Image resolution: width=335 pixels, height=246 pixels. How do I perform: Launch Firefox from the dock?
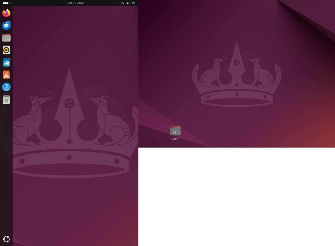point(6,13)
